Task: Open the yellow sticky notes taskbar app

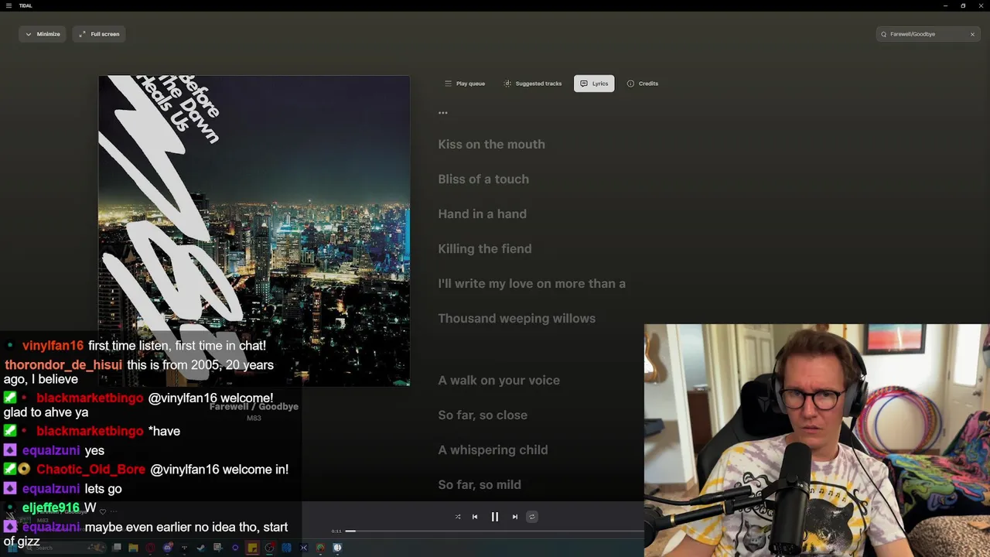Action: tap(252, 548)
